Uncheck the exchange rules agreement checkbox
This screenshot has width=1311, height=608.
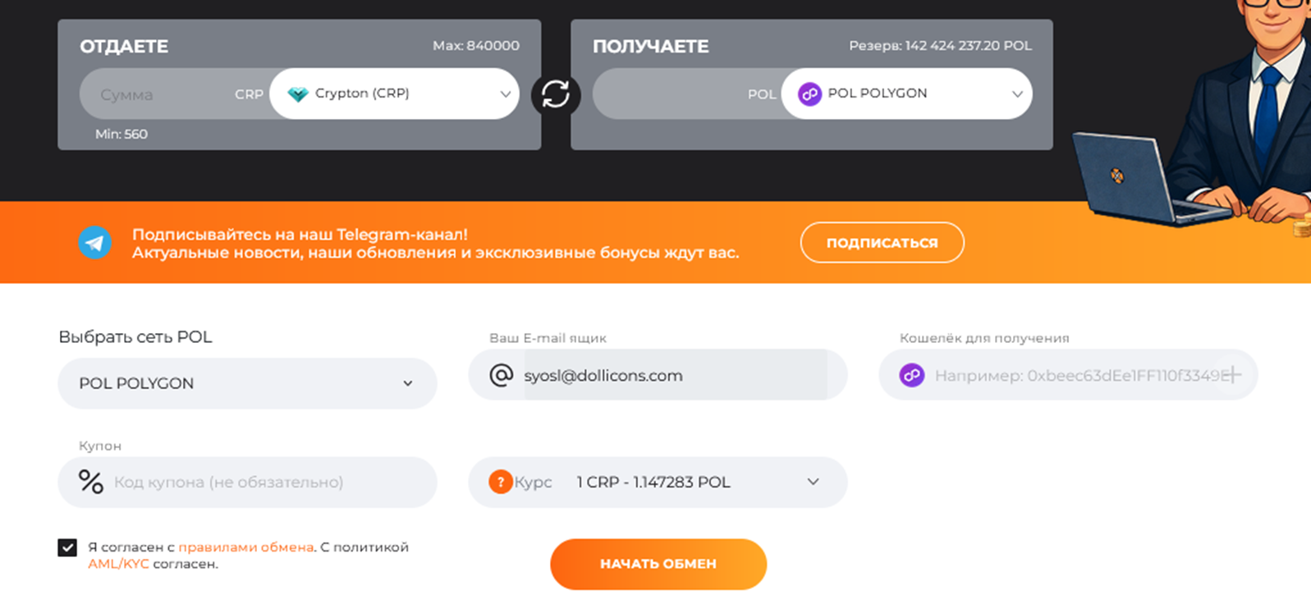[x=67, y=547]
